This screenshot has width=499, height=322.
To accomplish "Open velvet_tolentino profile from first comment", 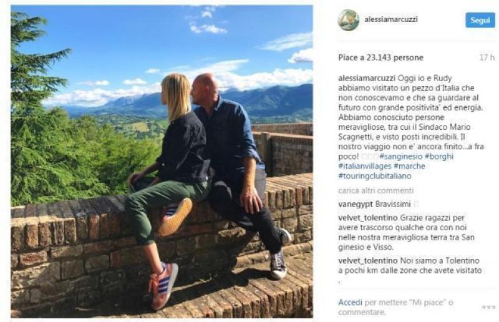I will 368,218.
